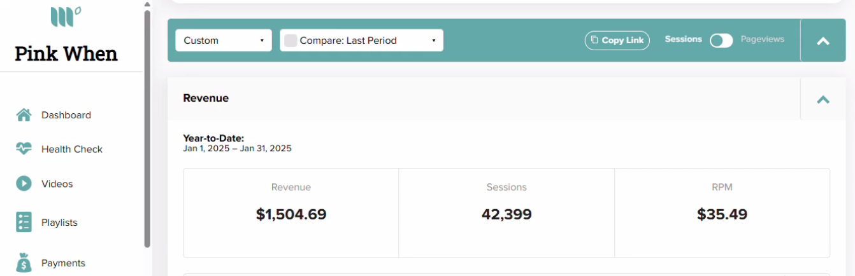Click the Dashboard house icon

[x=24, y=115]
